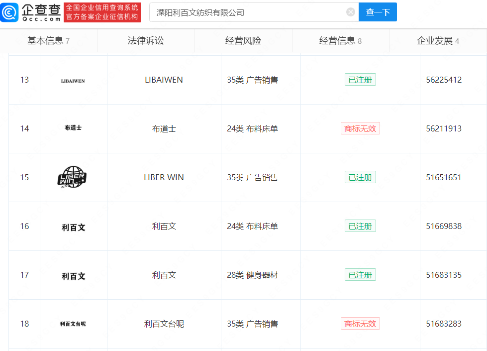Clear the search box using the x icon
The image size is (487, 351).
coord(350,12)
